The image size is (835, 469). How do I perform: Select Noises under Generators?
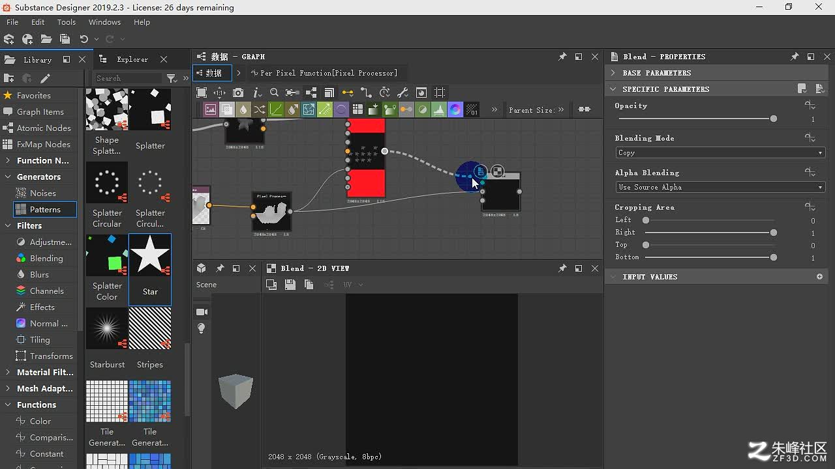(43, 193)
